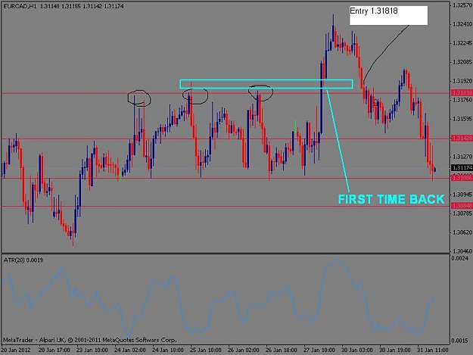Click the 1.32570 price scale value
Screen dimensions: 473x355
[x=462, y=5]
